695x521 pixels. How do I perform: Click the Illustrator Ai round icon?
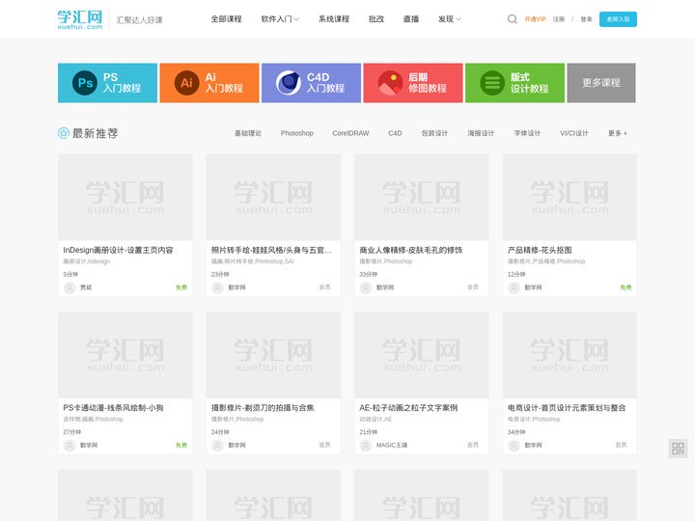186,83
